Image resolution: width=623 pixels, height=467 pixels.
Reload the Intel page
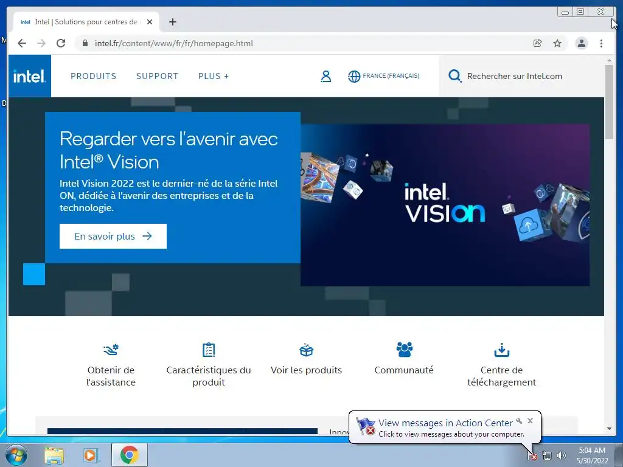tap(61, 43)
